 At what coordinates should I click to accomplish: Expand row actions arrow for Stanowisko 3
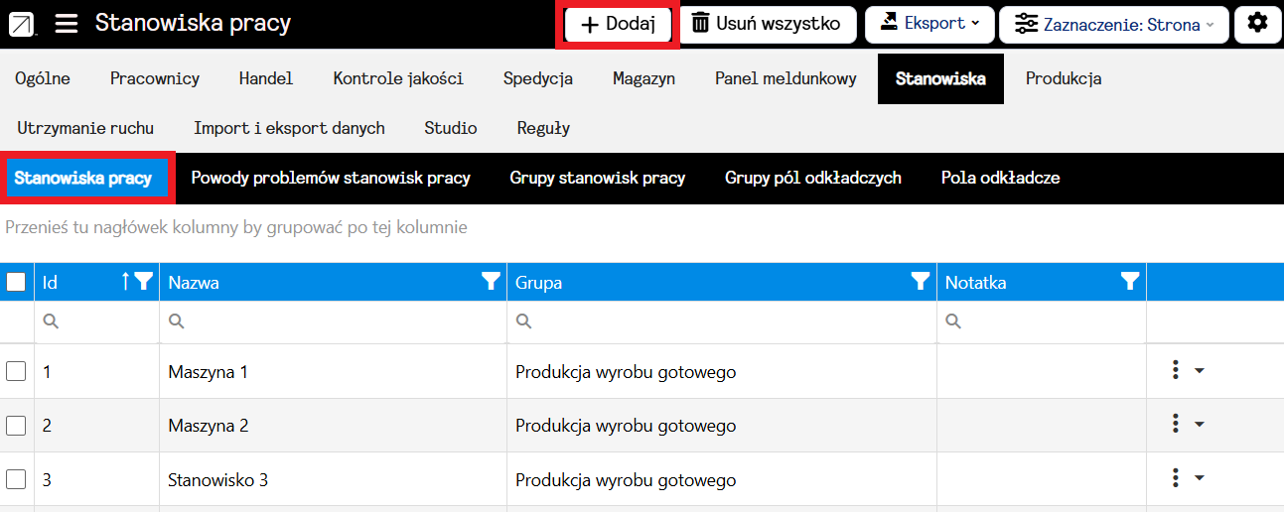1199,478
